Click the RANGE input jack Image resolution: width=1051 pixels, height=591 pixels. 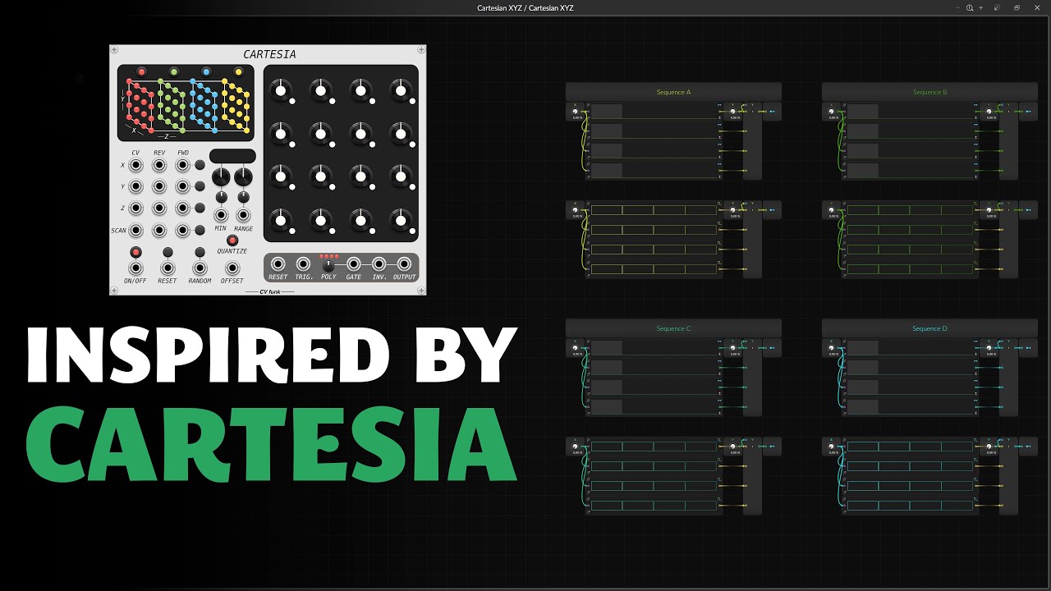click(x=243, y=215)
